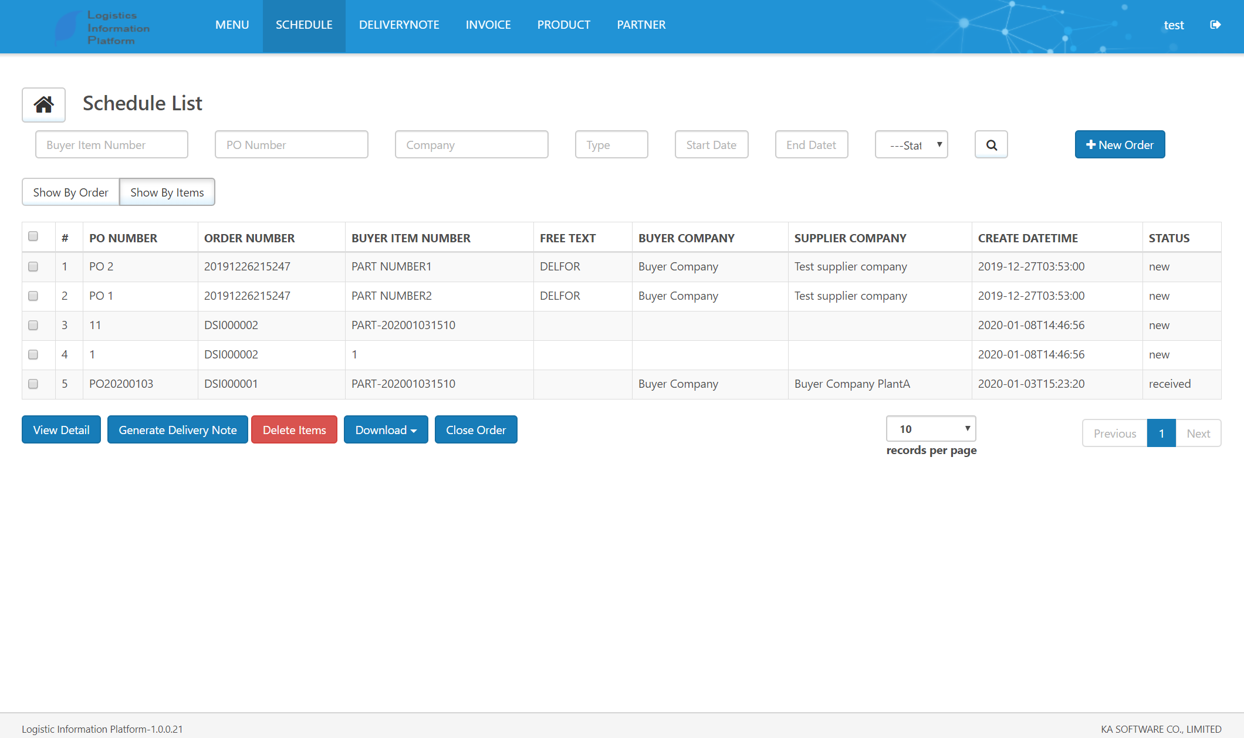Check the row for PO 2
1244x738 pixels.
[33, 266]
